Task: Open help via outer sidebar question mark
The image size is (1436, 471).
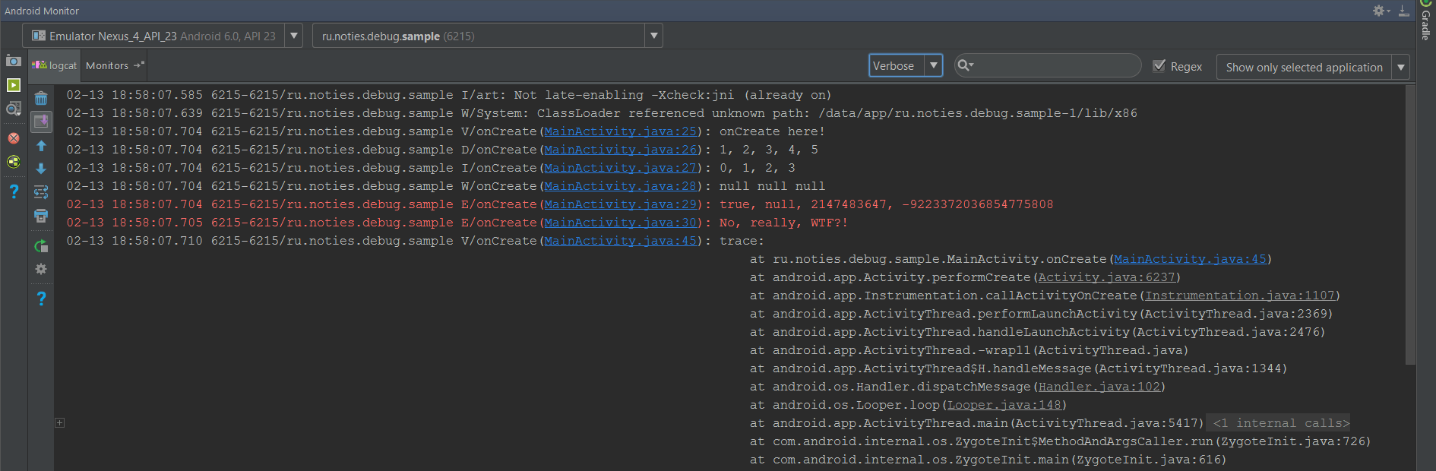Action: point(13,191)
